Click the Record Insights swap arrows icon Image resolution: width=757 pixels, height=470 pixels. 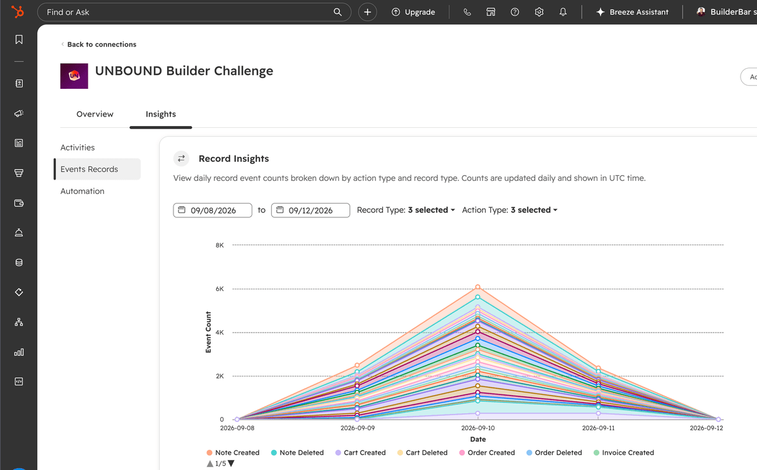click(181, 159)
